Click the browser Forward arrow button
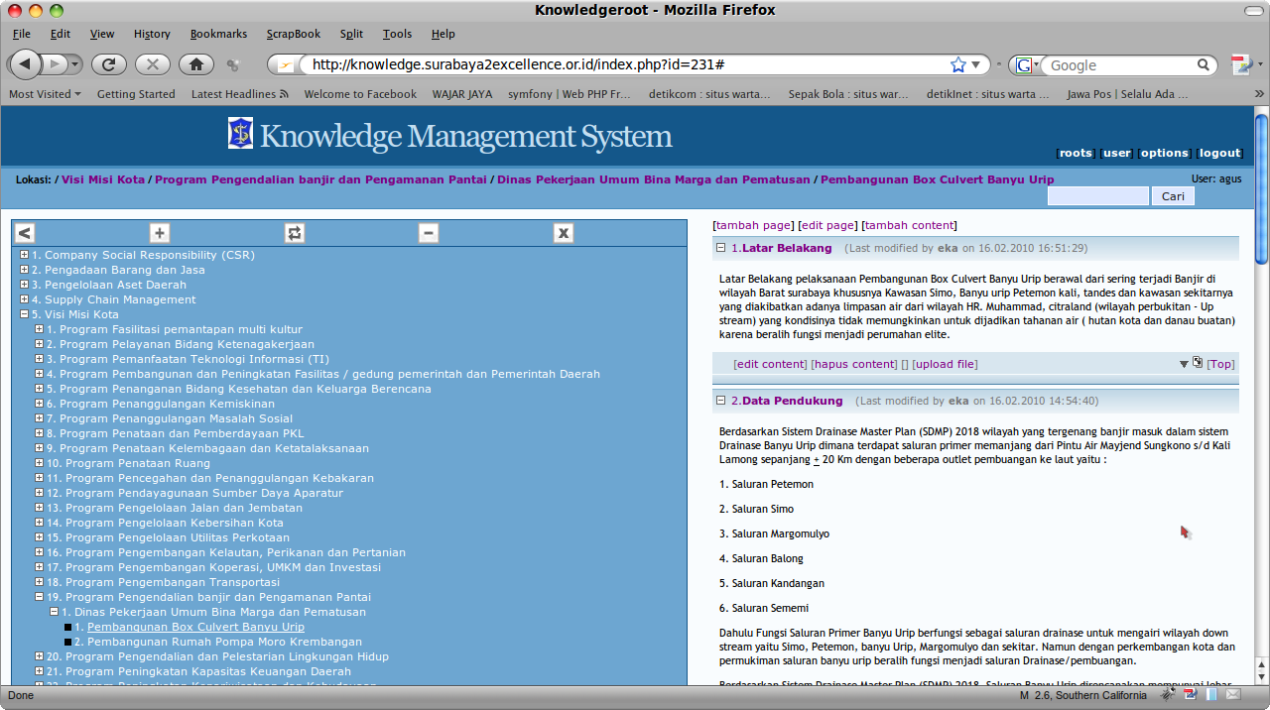Viewport: 1270px width, 710px height. coord(55,64)
